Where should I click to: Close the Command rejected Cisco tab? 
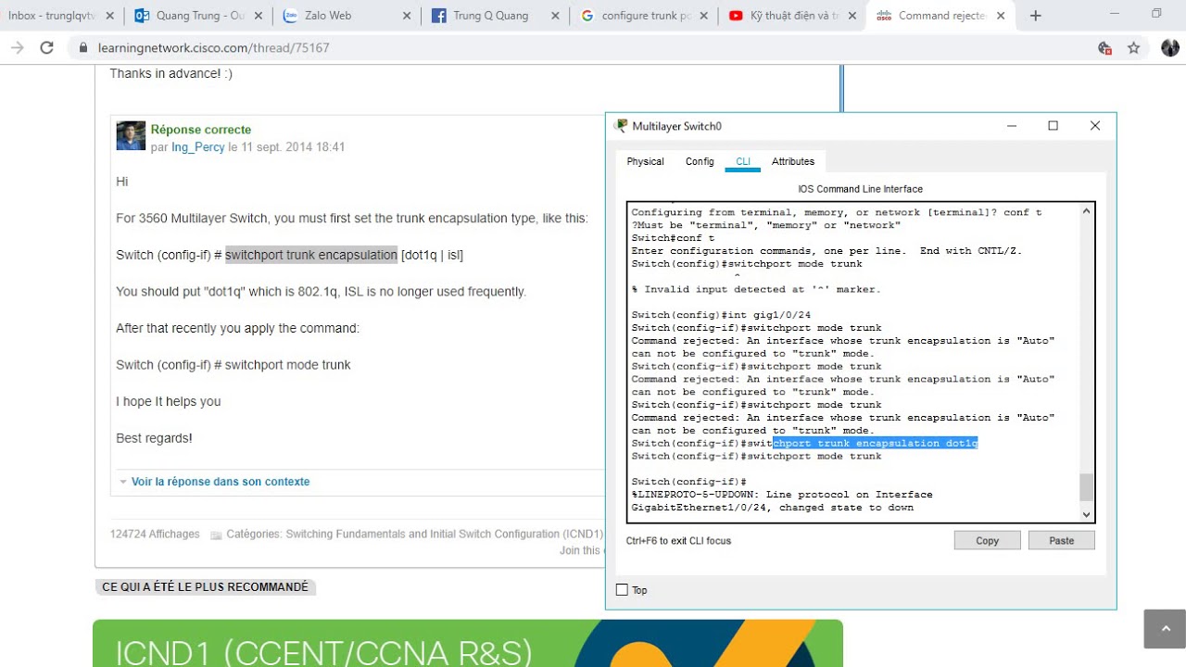(x=1001, y=16)
